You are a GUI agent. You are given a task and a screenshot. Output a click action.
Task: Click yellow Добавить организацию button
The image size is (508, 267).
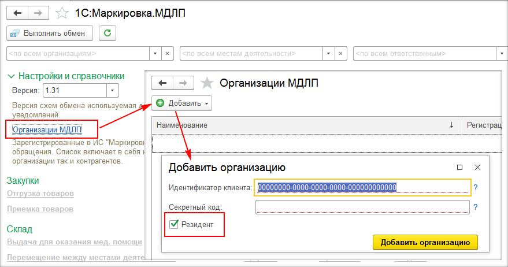pos(425,242)
